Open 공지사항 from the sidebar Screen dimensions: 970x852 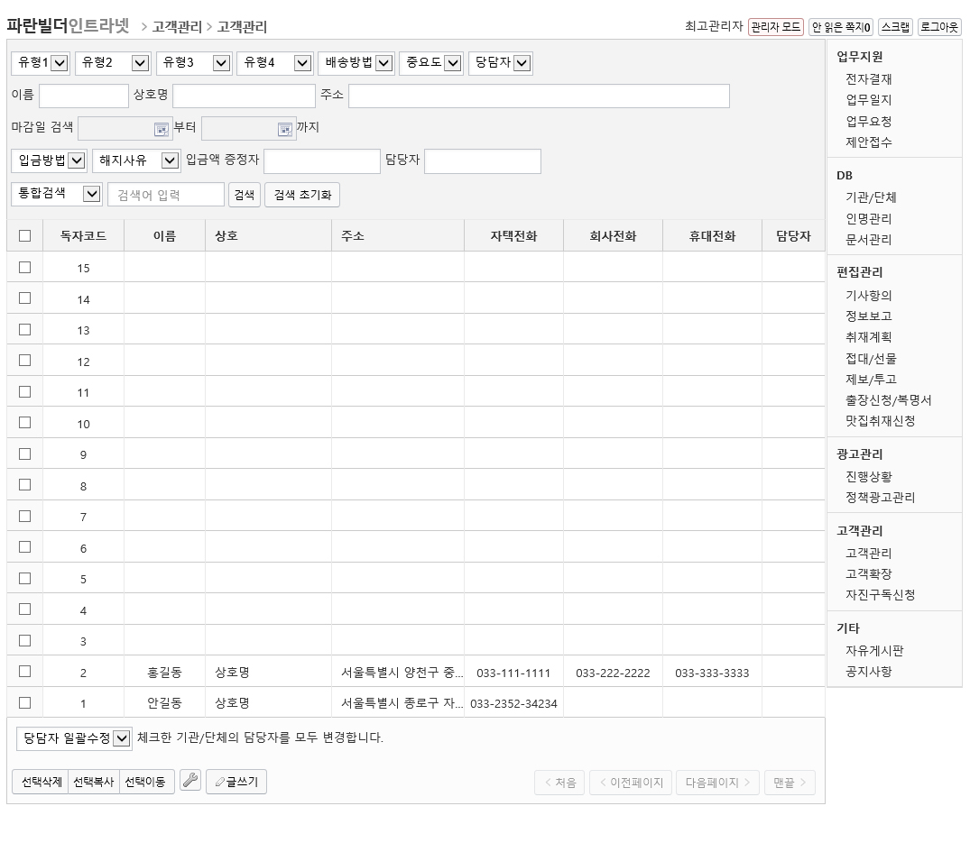point(868,672)
